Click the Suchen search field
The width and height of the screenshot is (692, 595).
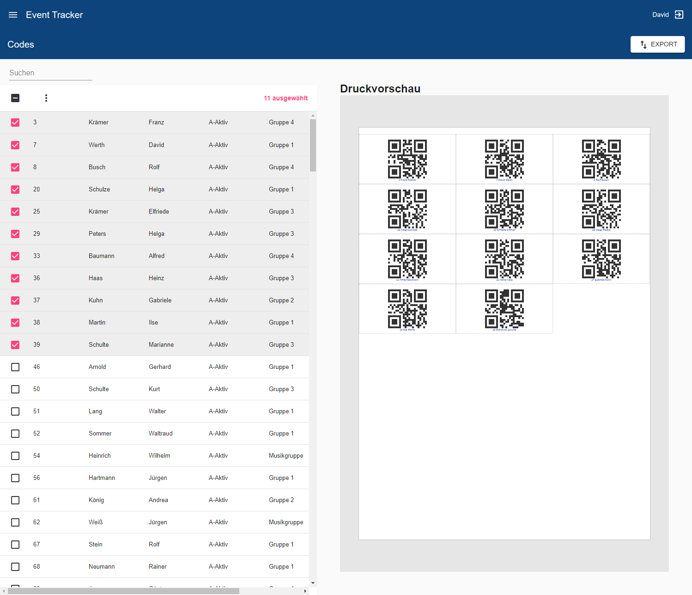click(51, 73)
